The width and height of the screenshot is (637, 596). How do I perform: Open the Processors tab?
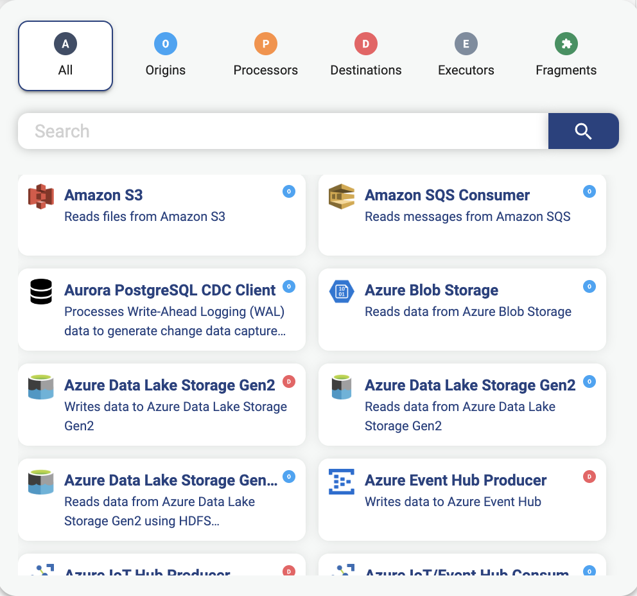(266, 56)
